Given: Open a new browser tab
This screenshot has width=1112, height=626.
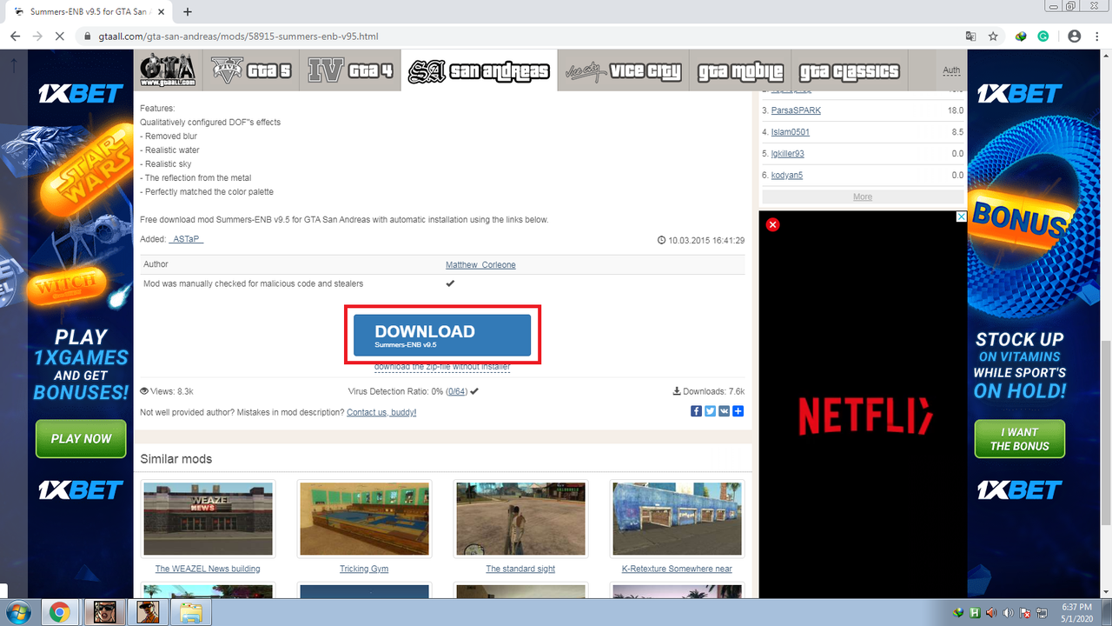Looking at the screenshot, I should tap(188, 12).
